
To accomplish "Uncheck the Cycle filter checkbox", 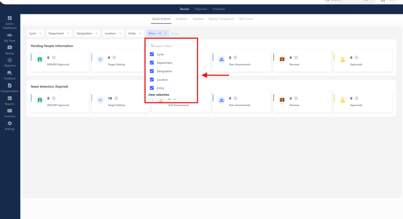I will pos(152,54).
